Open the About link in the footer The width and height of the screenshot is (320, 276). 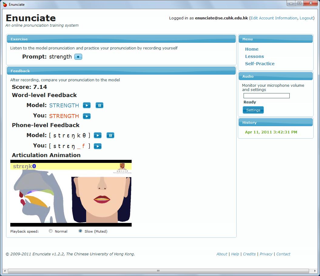(x=222, y=254)
